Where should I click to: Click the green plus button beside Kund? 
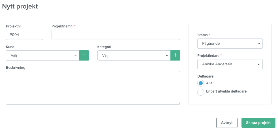(x=84, y=55)
